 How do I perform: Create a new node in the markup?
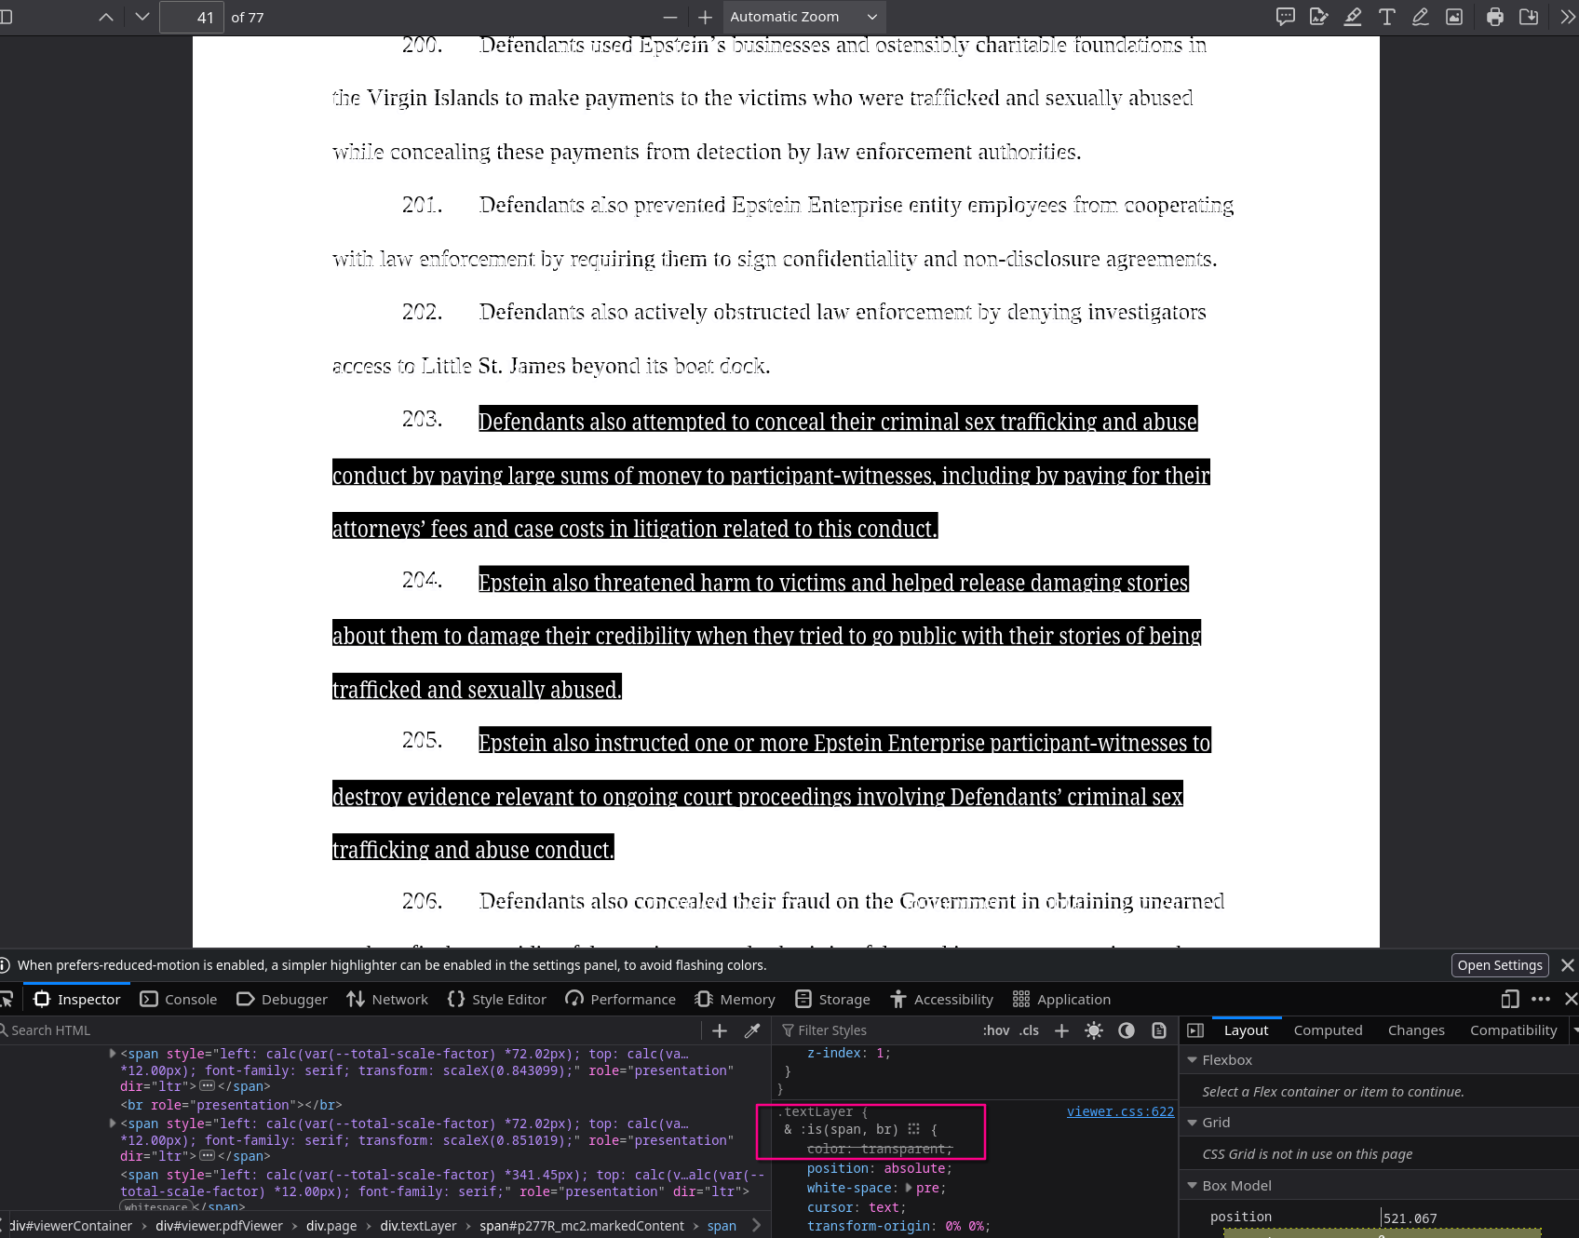pyautogui.click(x=720, y=1030)
